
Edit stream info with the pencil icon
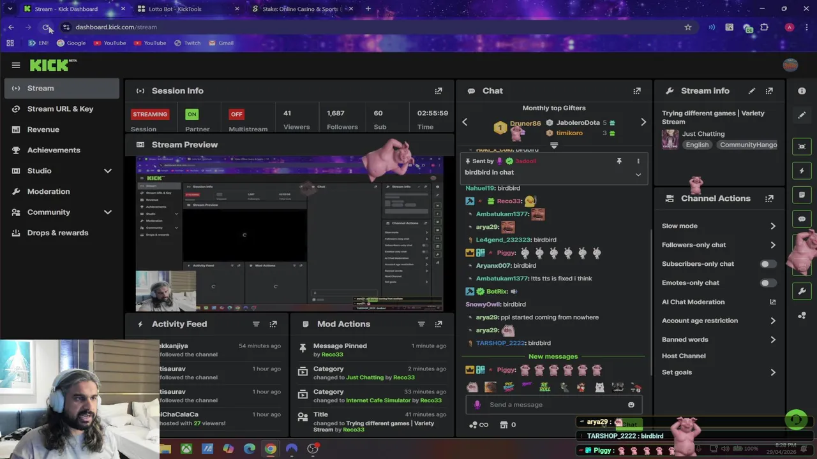coord(752,91)
